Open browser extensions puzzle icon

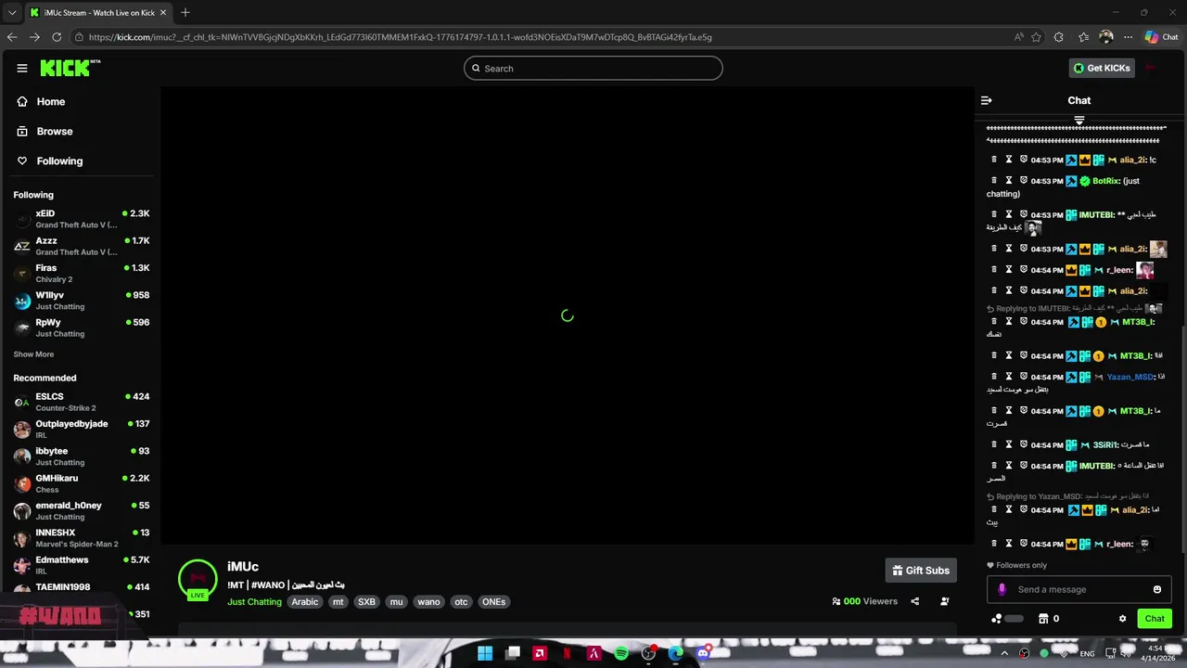click(x=1059, y=37)
